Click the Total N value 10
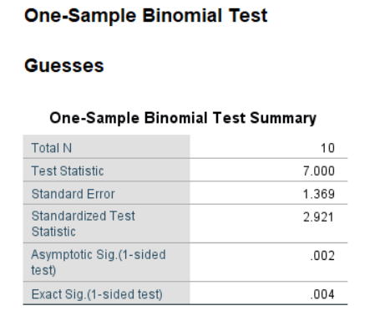This screenshot has width=375, height=316. (327, 148)
